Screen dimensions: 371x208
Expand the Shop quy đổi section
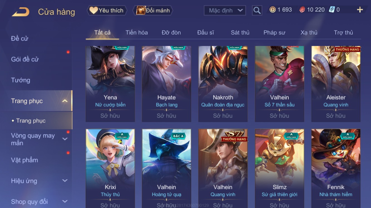click(65, 201)
